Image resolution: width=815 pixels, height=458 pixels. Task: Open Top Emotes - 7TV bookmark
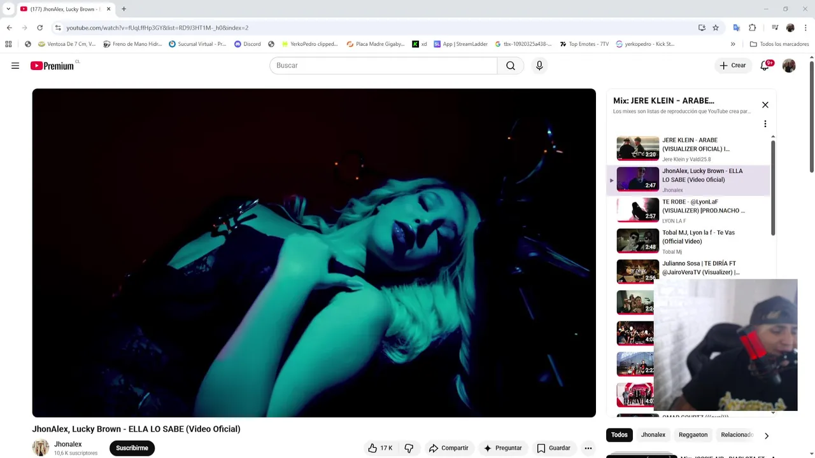[584, 44]
